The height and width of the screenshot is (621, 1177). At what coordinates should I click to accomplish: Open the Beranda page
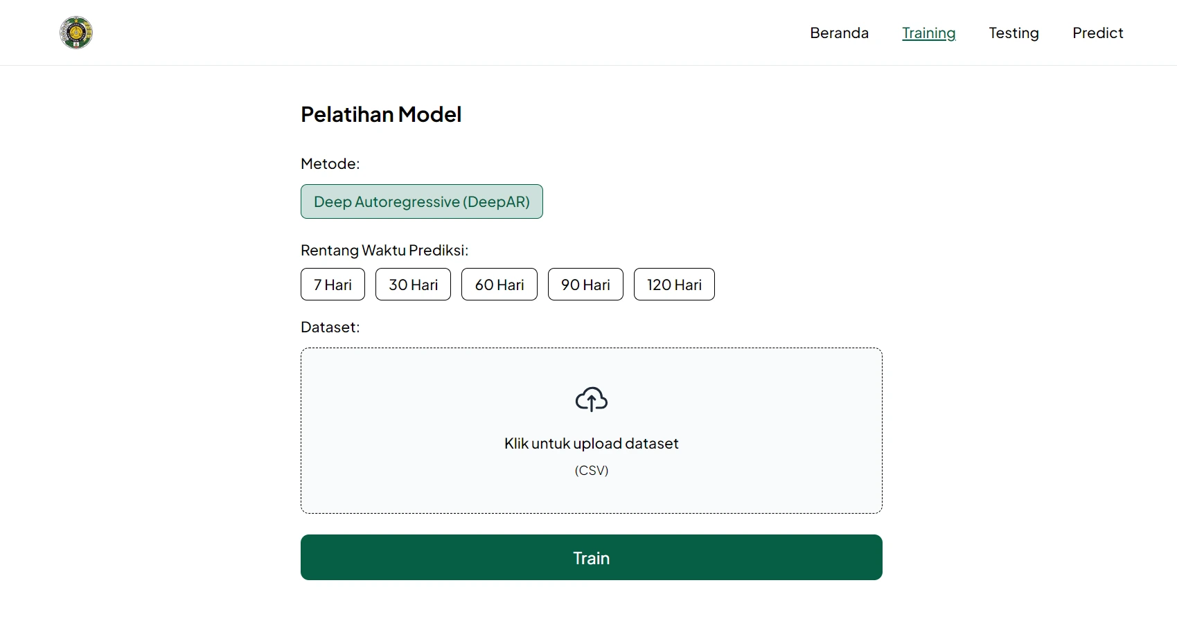[x=839, y=33]
